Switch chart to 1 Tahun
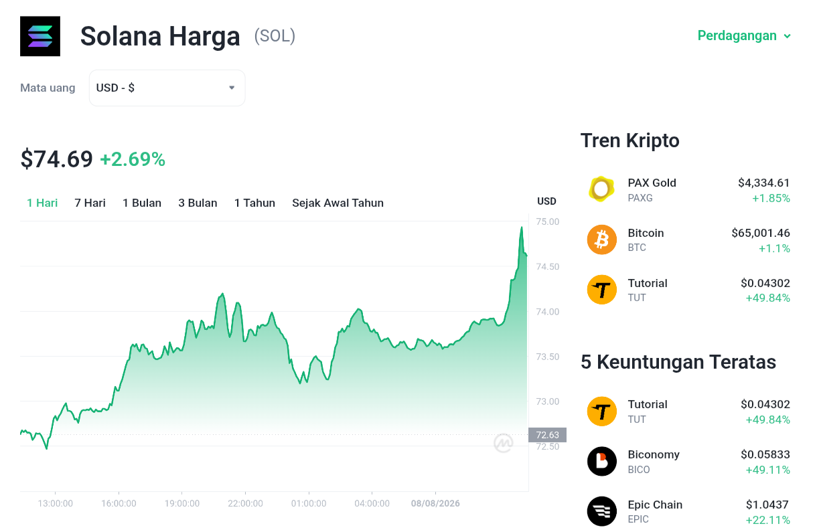The image size is (817, 532). click(254, 203)
